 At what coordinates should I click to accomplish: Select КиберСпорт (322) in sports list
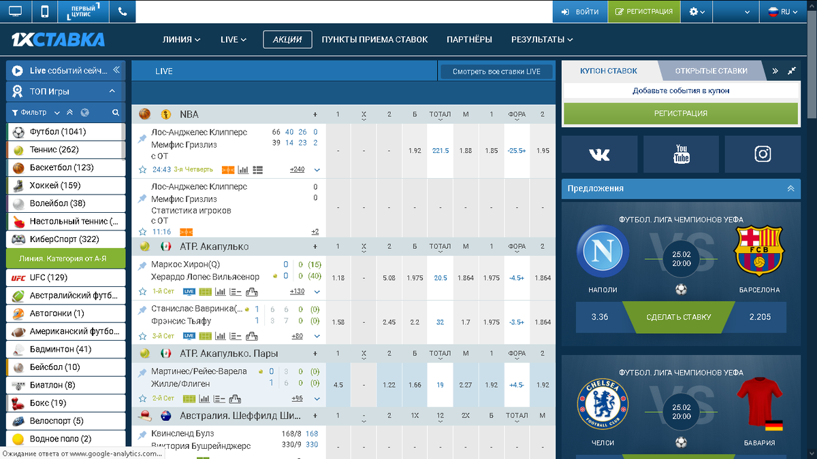tap(66, 239)
